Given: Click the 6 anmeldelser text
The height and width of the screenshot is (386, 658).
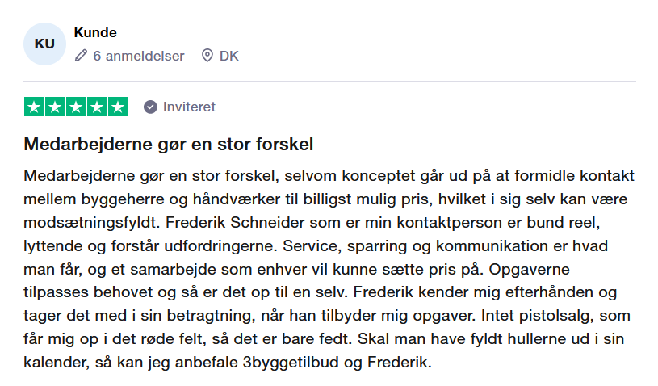Looking at the screenshot, I should coord(139,56).
